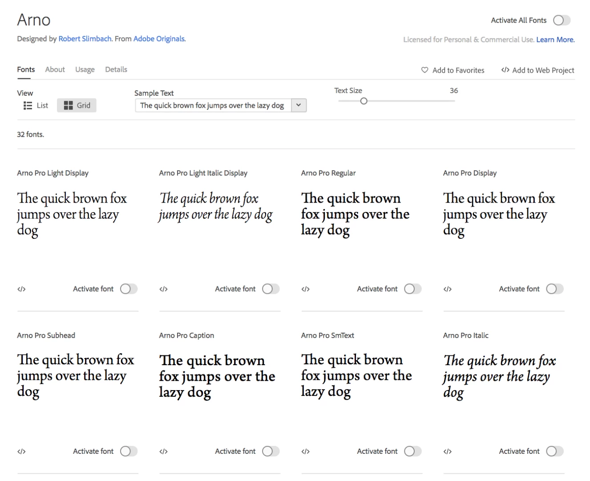This screenshot has height=481, width=590.
Task: Click the Arno Pro SmText name
Action: [327, 335]
